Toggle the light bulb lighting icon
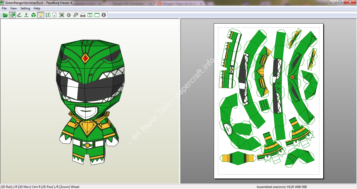 pyautogui.click(x=41, y=15)
